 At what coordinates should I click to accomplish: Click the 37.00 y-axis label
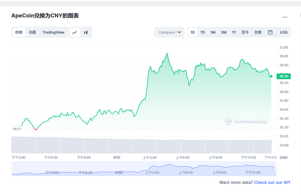pos(284,47)
